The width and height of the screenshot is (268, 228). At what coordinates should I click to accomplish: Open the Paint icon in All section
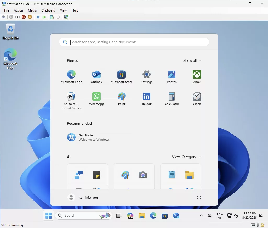[125, 175]
